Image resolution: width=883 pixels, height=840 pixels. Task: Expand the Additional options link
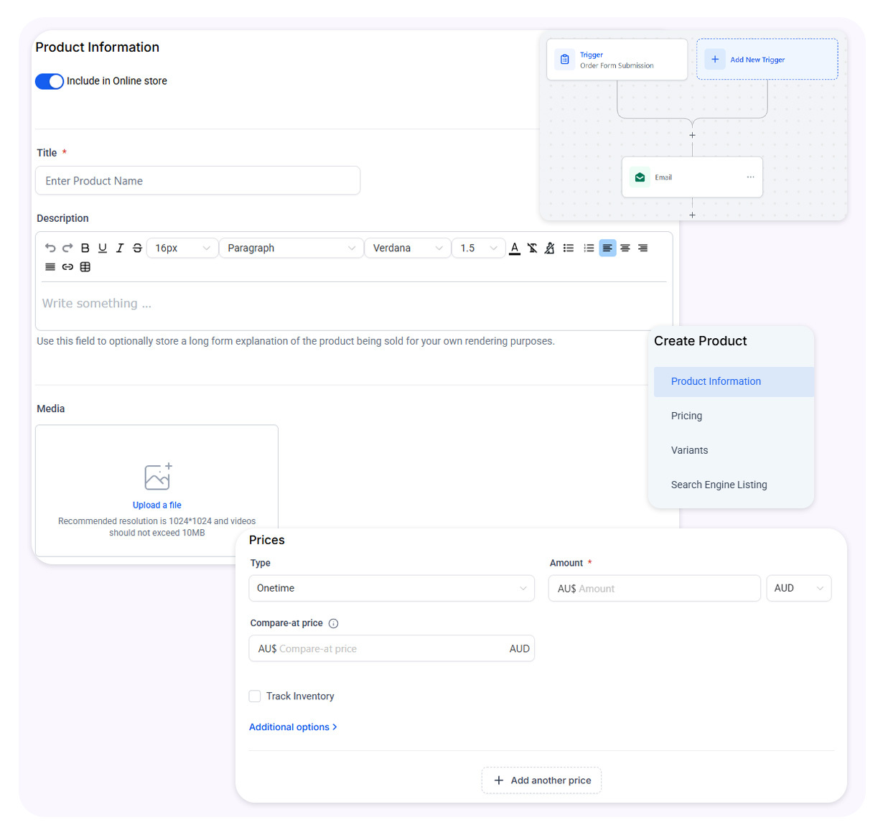point(293,727)
